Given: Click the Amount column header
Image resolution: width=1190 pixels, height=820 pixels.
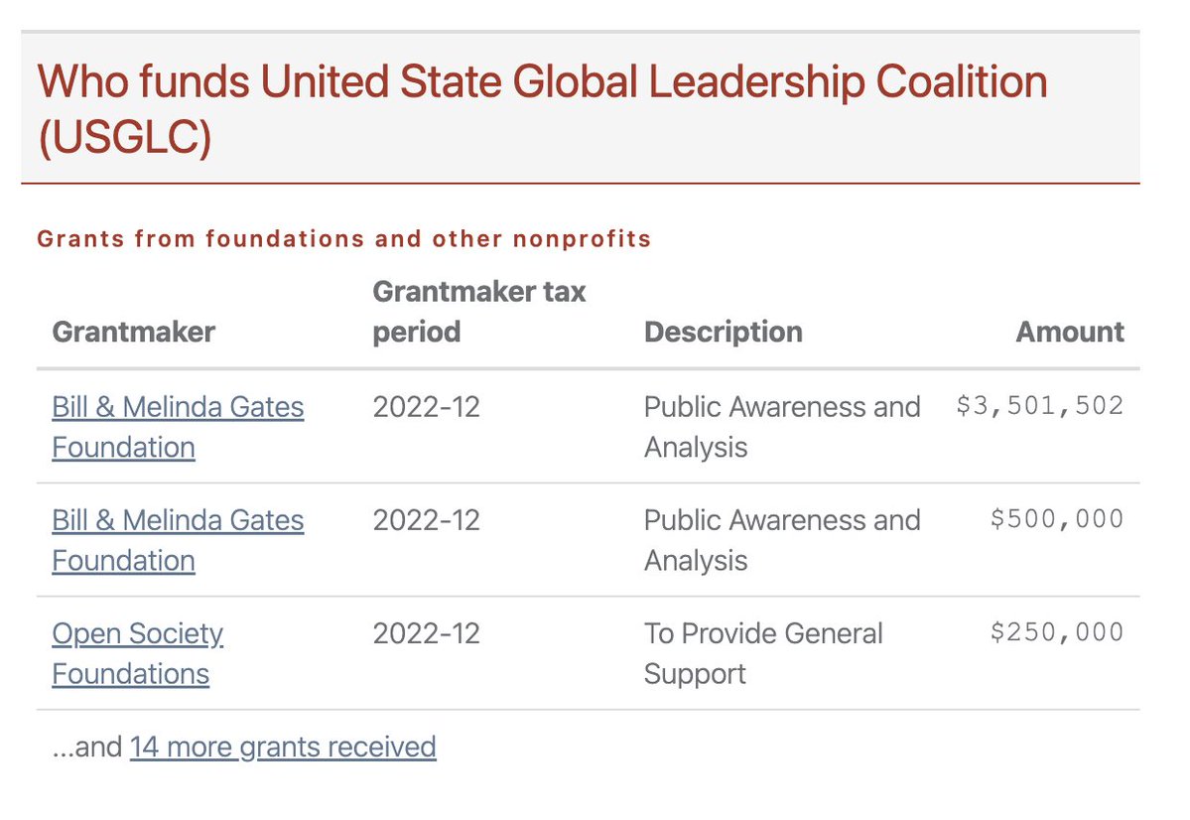Looking at the screenshot, I should tap(1070, 332).
